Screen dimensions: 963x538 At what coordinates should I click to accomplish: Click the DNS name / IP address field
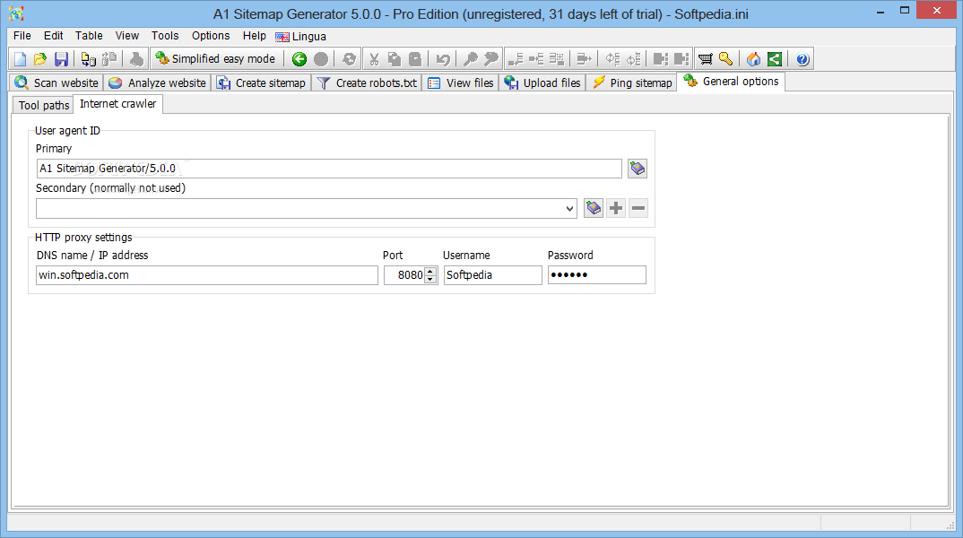click(x=207, y=275)
